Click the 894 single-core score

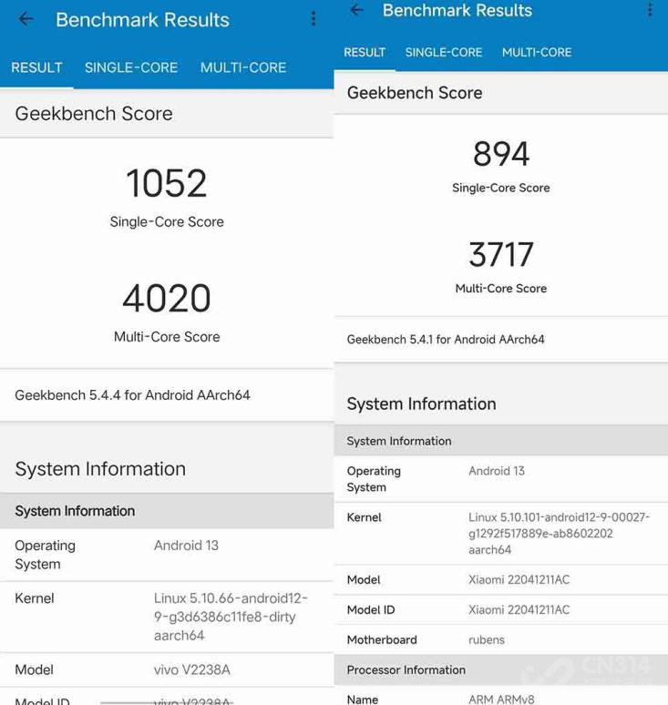point(501,154)
